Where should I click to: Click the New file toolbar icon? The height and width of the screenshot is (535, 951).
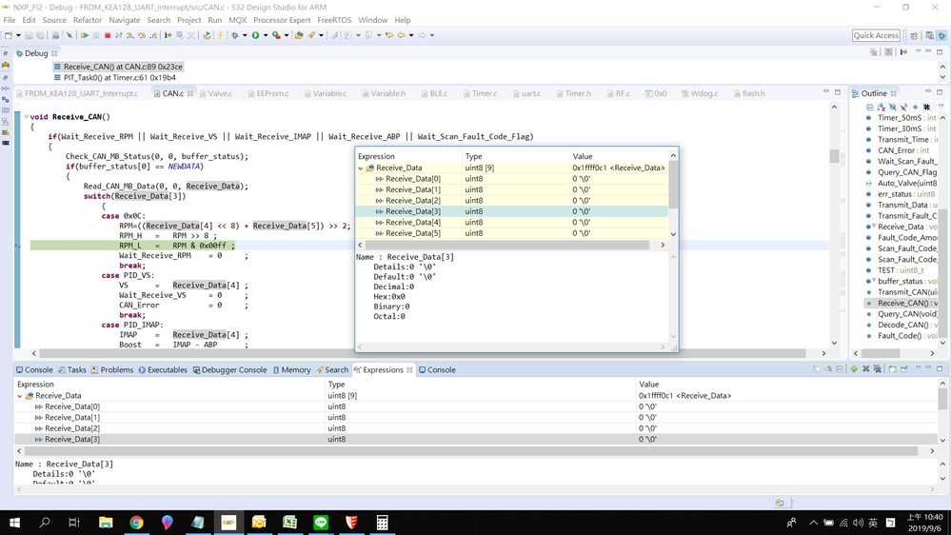pos(9,35)
